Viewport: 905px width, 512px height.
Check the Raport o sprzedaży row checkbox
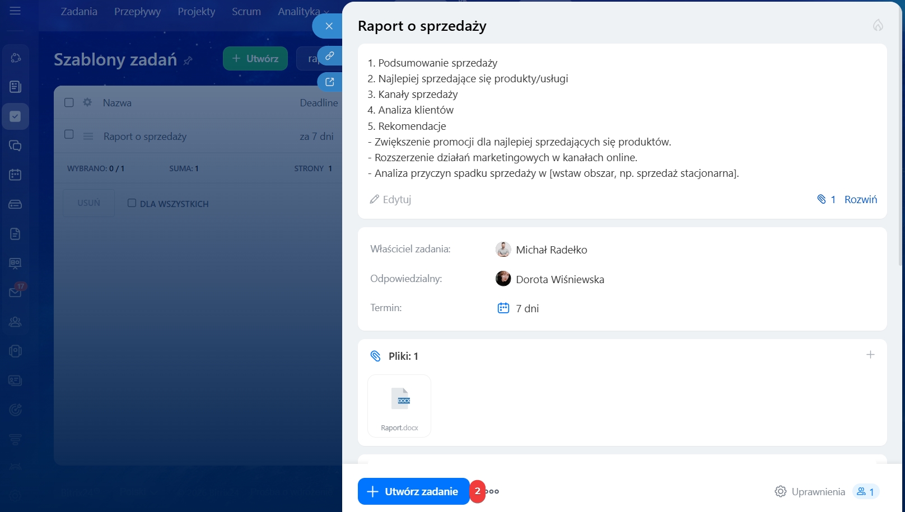click(69, 134)
